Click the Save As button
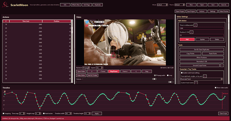Viewport: 231px width, 121px height. tap(224, 5)
